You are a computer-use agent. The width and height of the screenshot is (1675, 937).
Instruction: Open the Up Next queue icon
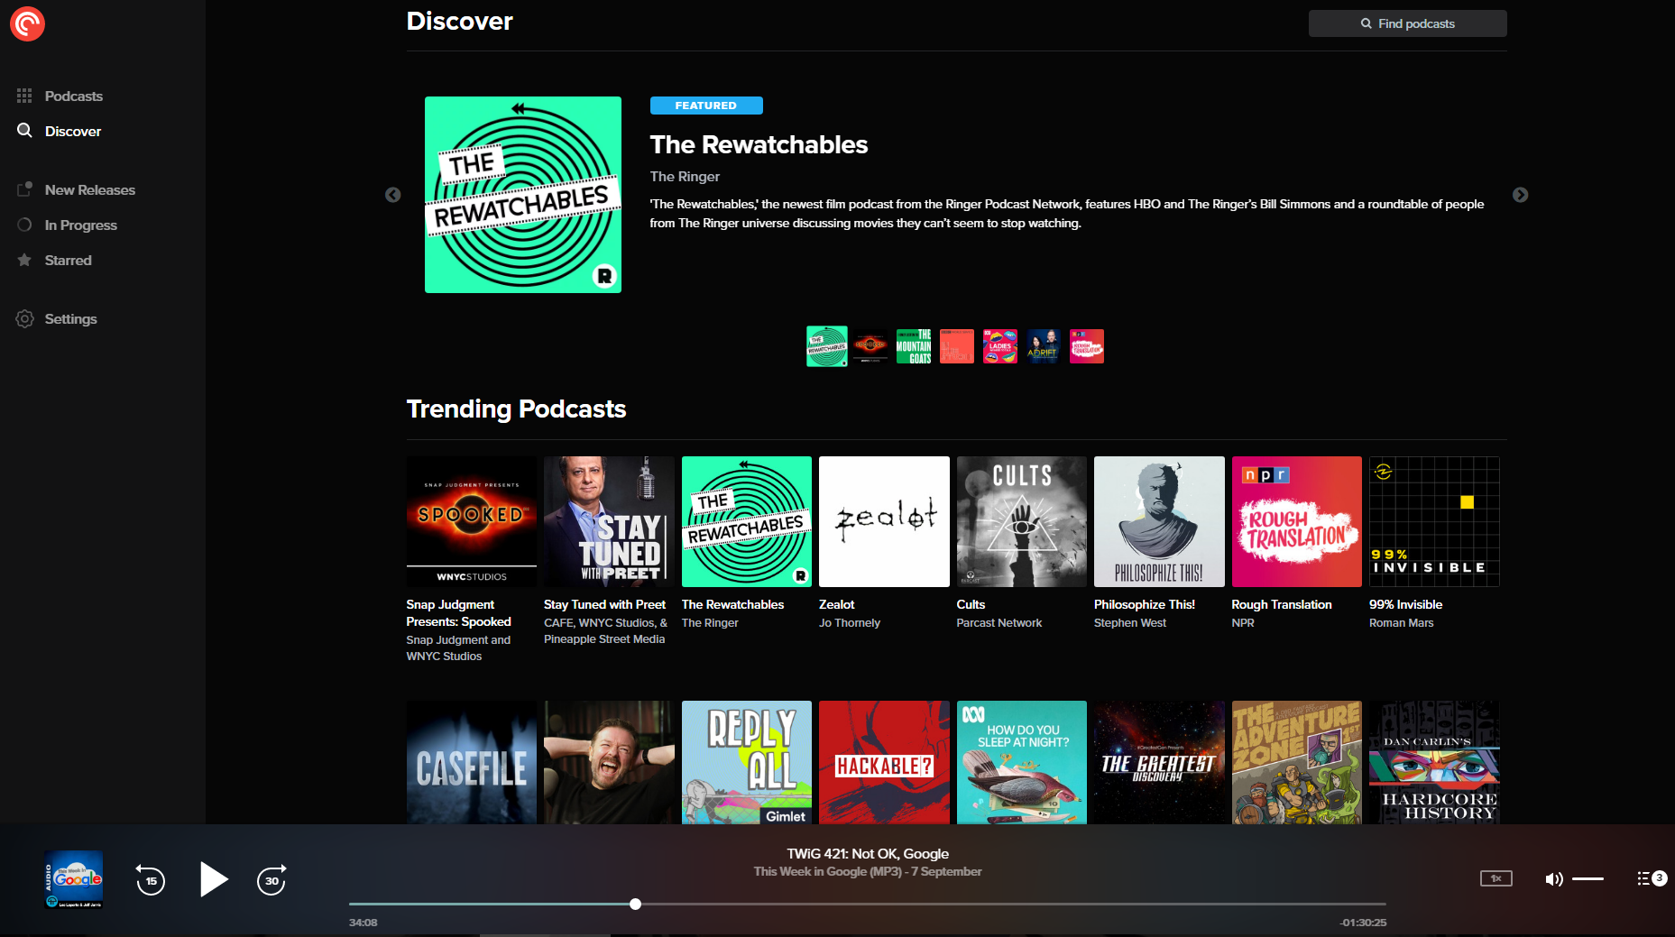click(x=1651, y=878)
